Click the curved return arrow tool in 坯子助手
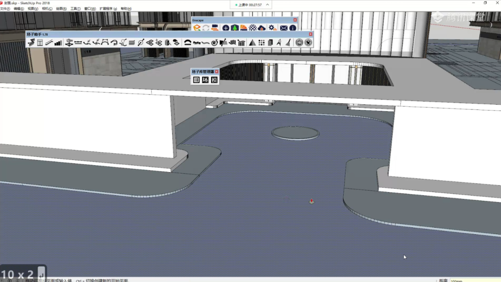501x282 pixels. click(114, 43)
